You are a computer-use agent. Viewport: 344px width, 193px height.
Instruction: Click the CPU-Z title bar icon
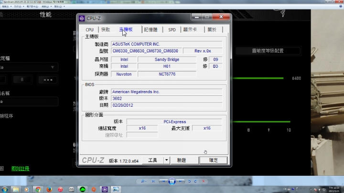(x=82, y=19)
